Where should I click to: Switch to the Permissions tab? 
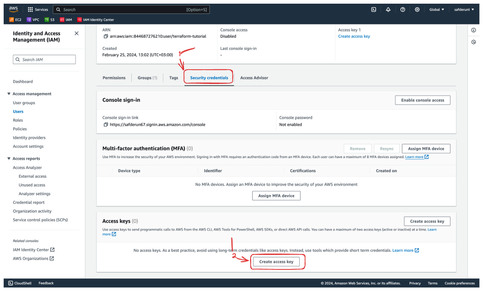click(114, 78)
